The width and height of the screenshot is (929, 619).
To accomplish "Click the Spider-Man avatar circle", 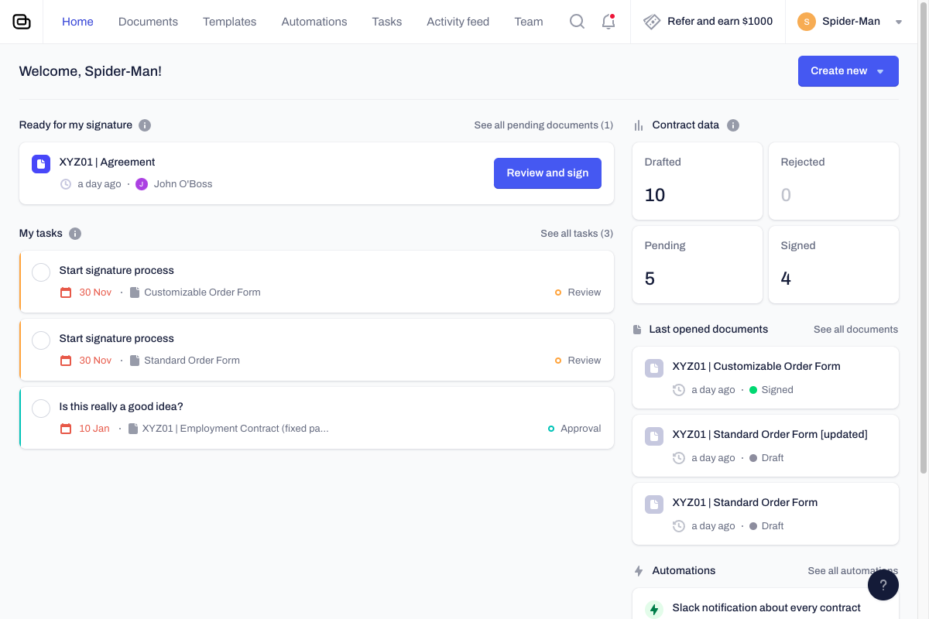I will [x=807, y=22].
